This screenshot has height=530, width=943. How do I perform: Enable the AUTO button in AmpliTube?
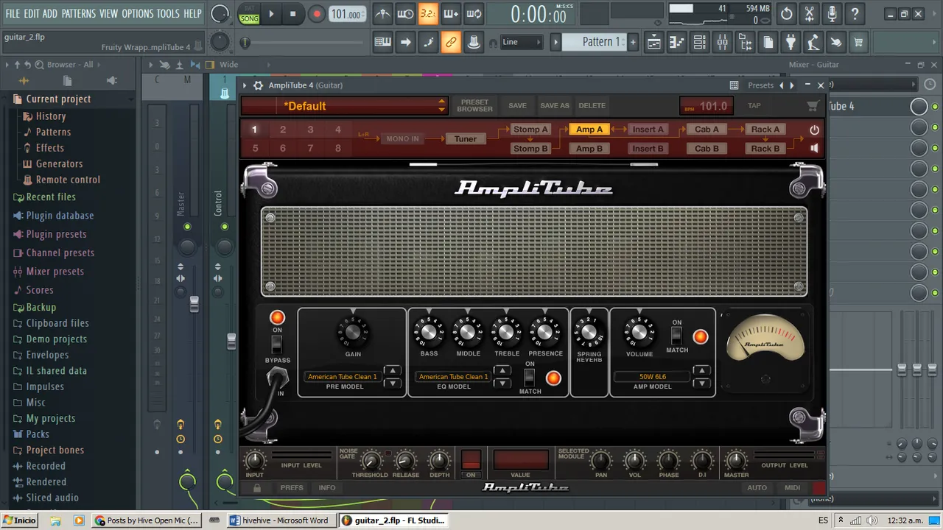click(757, 487)
